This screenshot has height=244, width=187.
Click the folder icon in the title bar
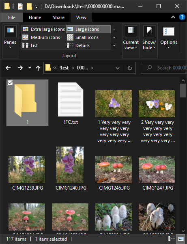pyautogui.click(x=7, y=6)
